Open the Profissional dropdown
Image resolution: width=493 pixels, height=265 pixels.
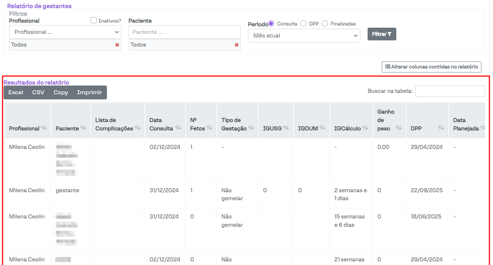[x=65, y=32]
